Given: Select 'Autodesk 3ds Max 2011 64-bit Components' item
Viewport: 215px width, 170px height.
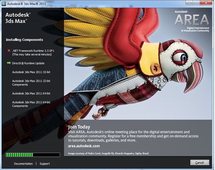Looking at the screenshot, I should (31, 104).
